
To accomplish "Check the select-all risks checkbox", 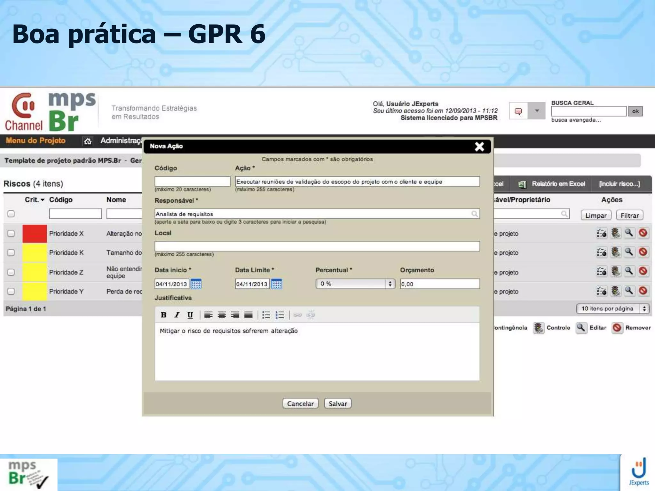I will point(11,214).
